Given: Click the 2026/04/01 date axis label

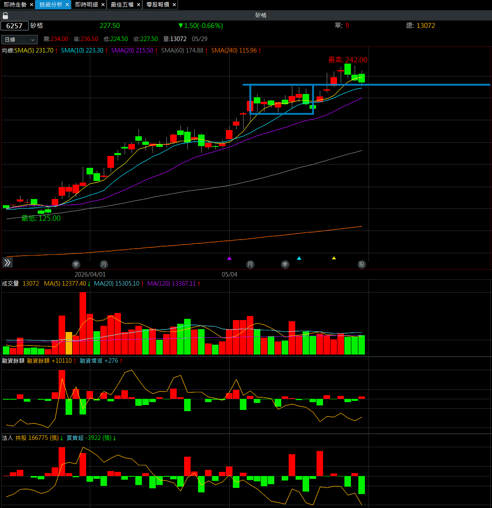Looking at the screenshot, I should 90,275.
